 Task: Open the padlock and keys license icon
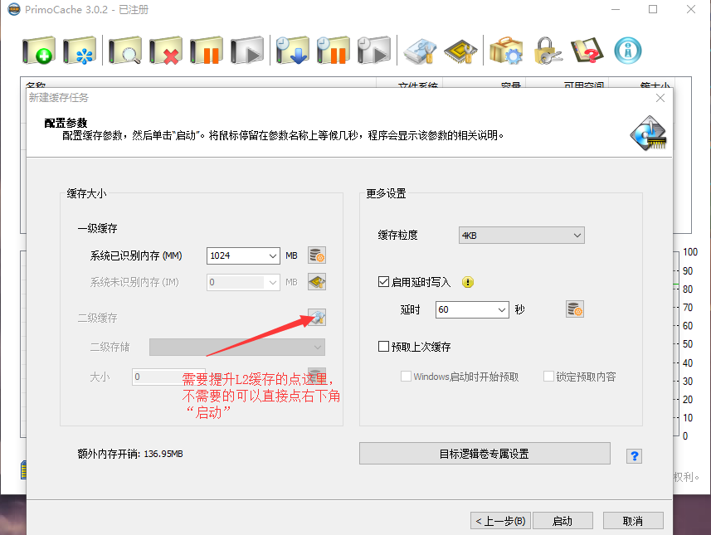[547, 51]
